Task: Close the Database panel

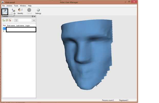Action: [x=35, y=17]
